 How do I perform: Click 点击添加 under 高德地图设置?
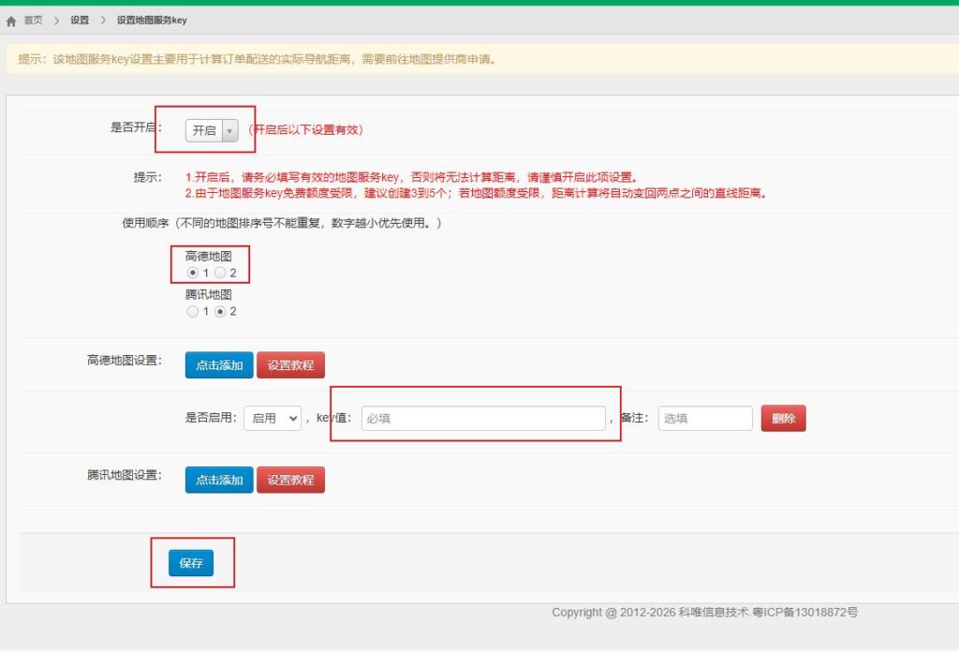point(218,364)
